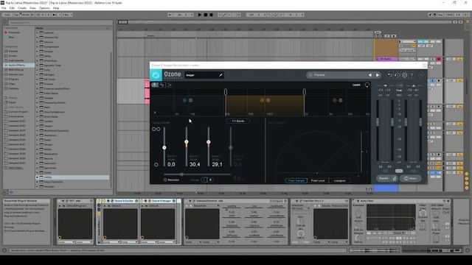Open the Options menu
Image resolution: width=472 pixels, height=265 pixels.
click(x=44, y=8)
